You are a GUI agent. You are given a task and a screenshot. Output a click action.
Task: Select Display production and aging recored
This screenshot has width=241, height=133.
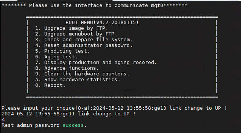pos(96,62)
